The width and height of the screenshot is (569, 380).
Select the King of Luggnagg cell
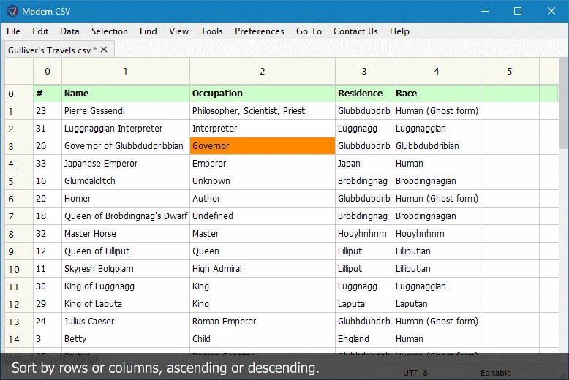[x=126, y=286]
